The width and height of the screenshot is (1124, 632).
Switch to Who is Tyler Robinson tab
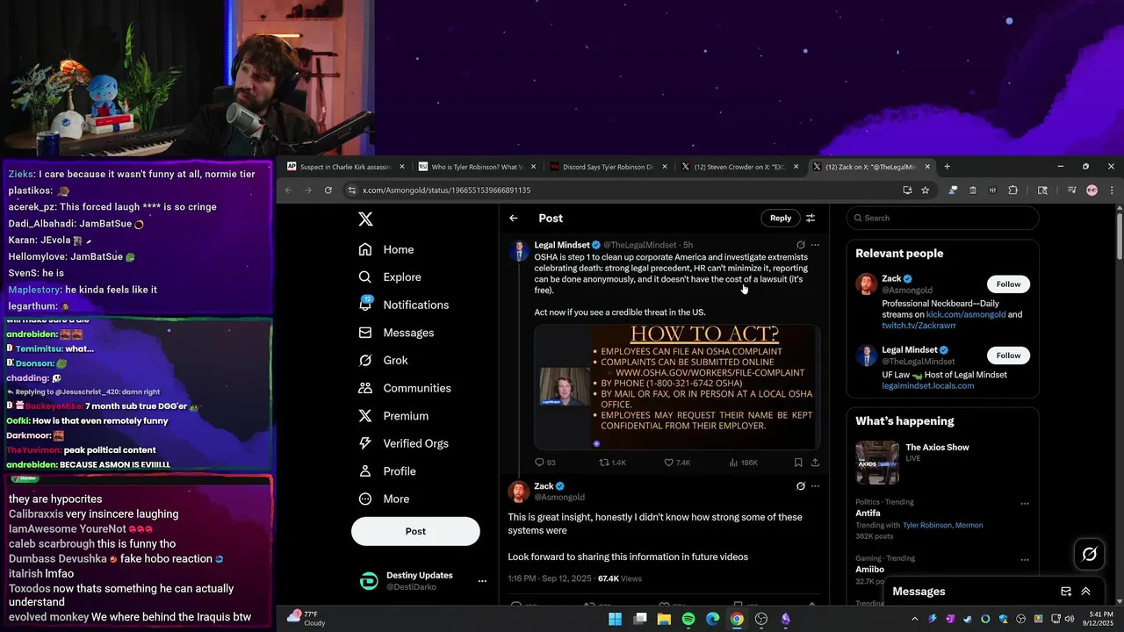click(x=477, y=167)
